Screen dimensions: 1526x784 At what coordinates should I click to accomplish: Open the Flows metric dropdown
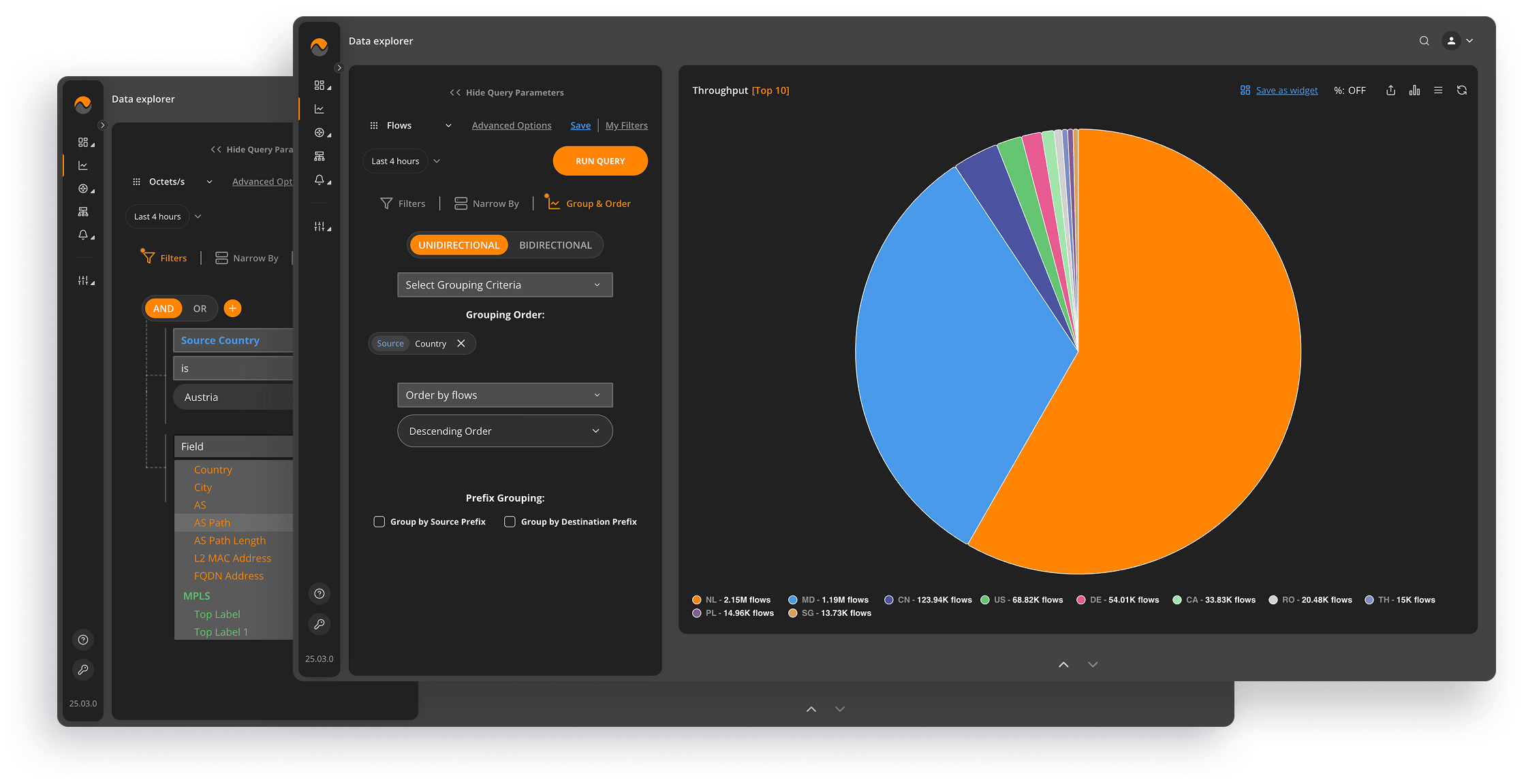click(x=411, y=125)
